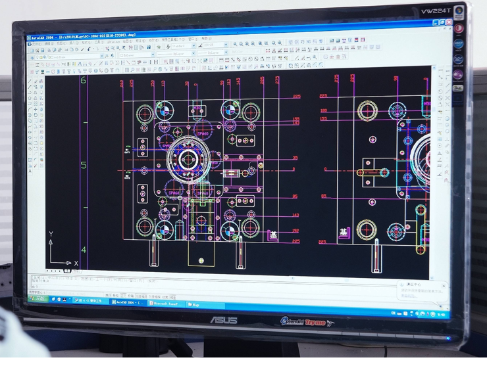Click the Text Style manager icon
The height and width of the screenshot is (368, 487).
click(x=168, y=47)
